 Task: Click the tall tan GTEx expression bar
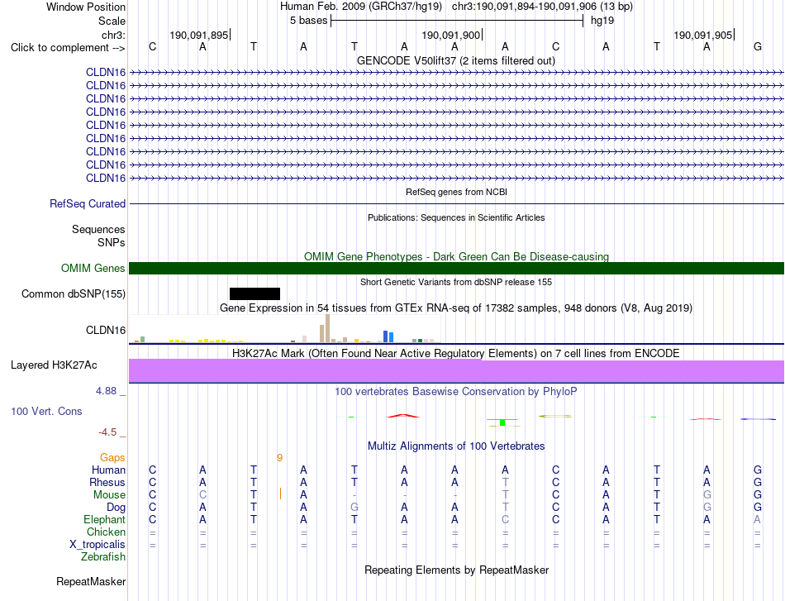click(x=327, y=328)
